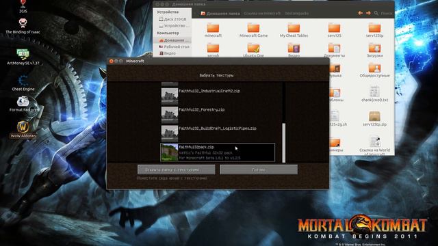
Task: Select faithful32pack.zip texture pack entry
Action: click(218, 152)
